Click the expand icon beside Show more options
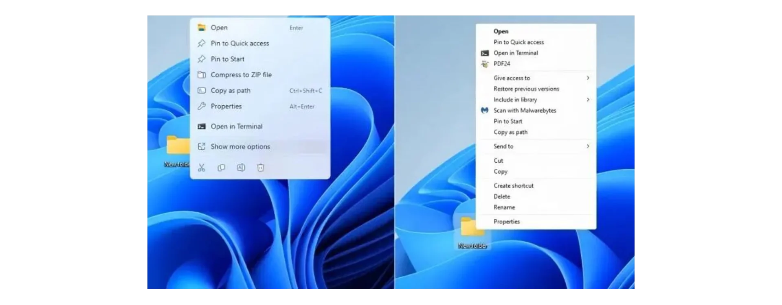 [x=202, y=146]
